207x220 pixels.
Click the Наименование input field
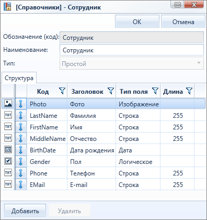(x=132, y=50)
